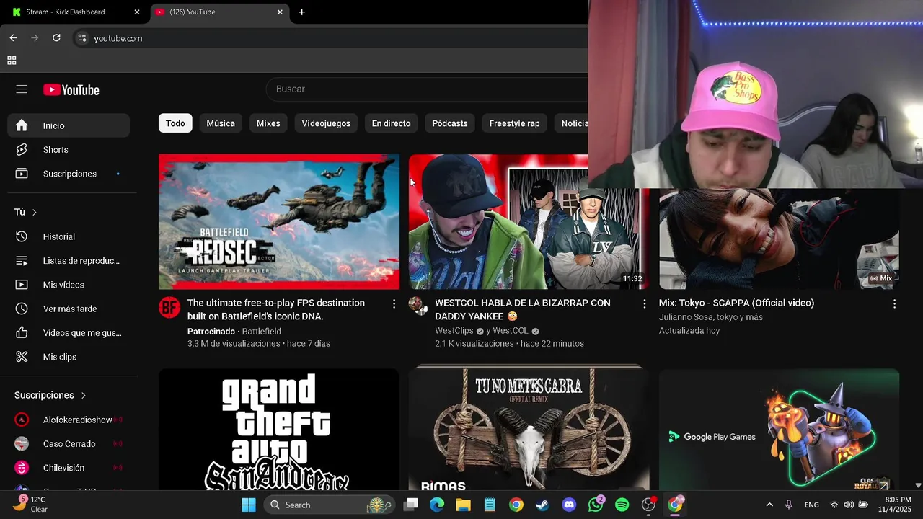923x519 pixels.
Task: Open the Battlefield advertiser name link
Action: coord(262,332)
